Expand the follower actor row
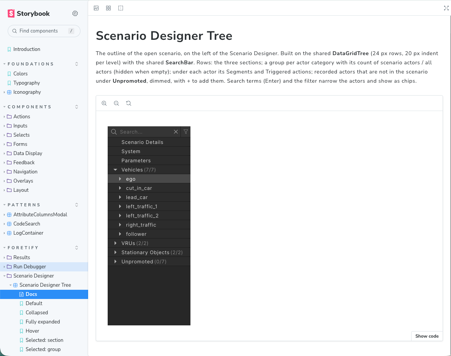Viewport: 451px width, 356px height. [120, 234]
